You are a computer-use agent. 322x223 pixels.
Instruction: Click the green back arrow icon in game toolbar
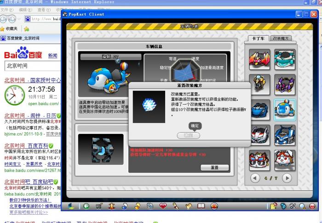(x=86, y=206)
